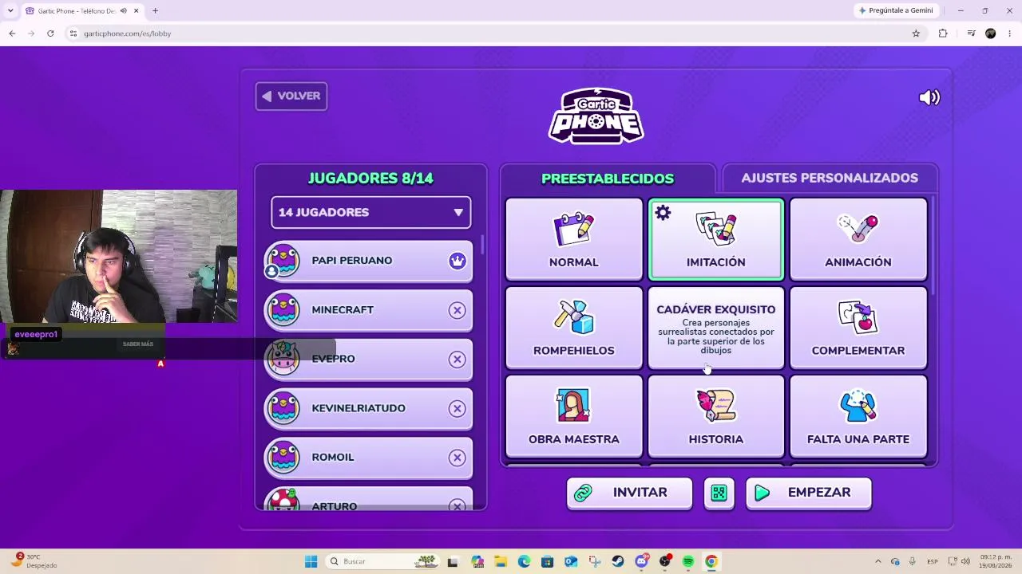Remove player EVEPRO from lobby
This screenshot has width=1022, height=574.
click(x=458, y=360)
